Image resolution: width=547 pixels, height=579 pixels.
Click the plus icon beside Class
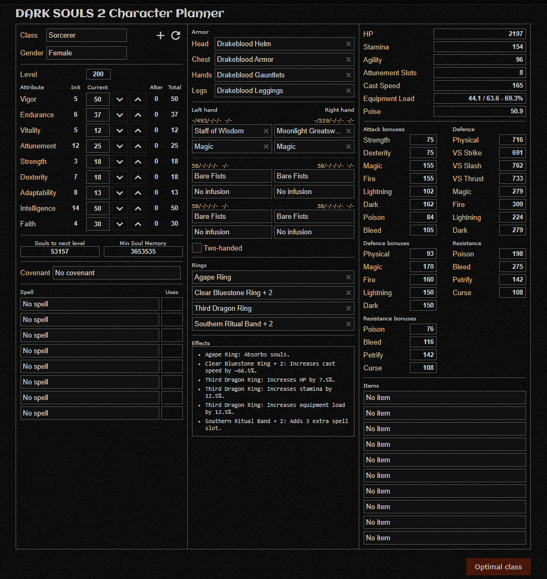[160, 35]
